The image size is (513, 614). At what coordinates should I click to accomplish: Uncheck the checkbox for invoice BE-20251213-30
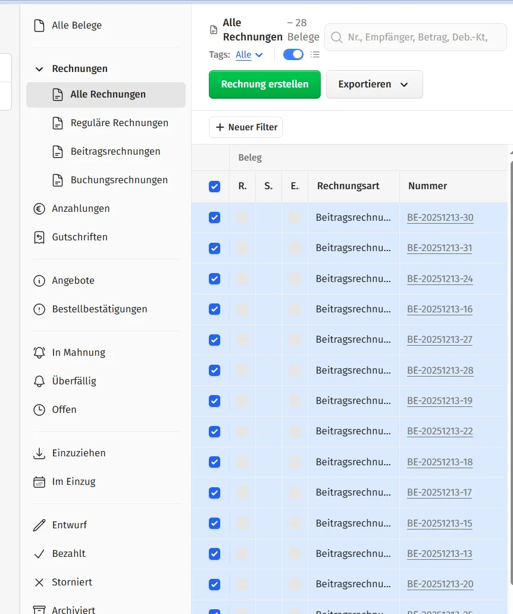[x=215, y=218]
